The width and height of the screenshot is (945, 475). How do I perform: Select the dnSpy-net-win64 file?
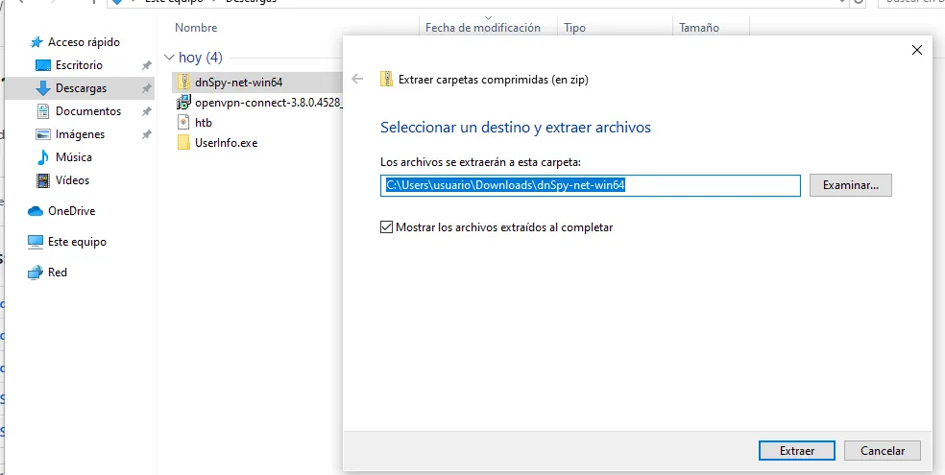point(239,82)
